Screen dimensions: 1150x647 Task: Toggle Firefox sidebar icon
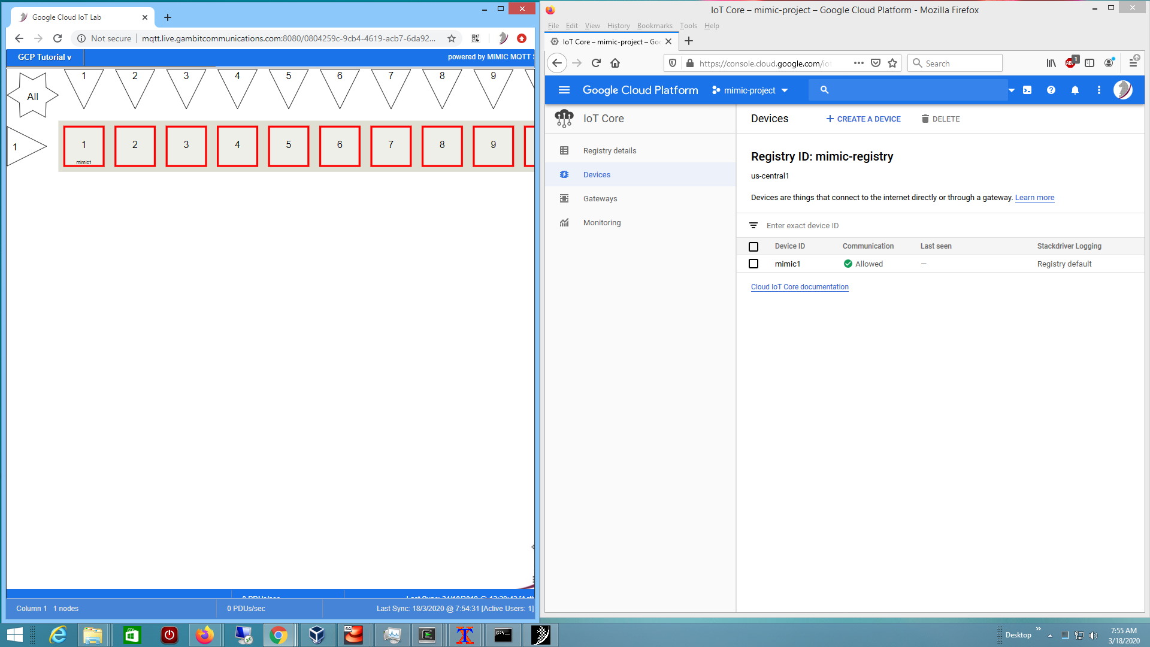tap(1090, 63)
